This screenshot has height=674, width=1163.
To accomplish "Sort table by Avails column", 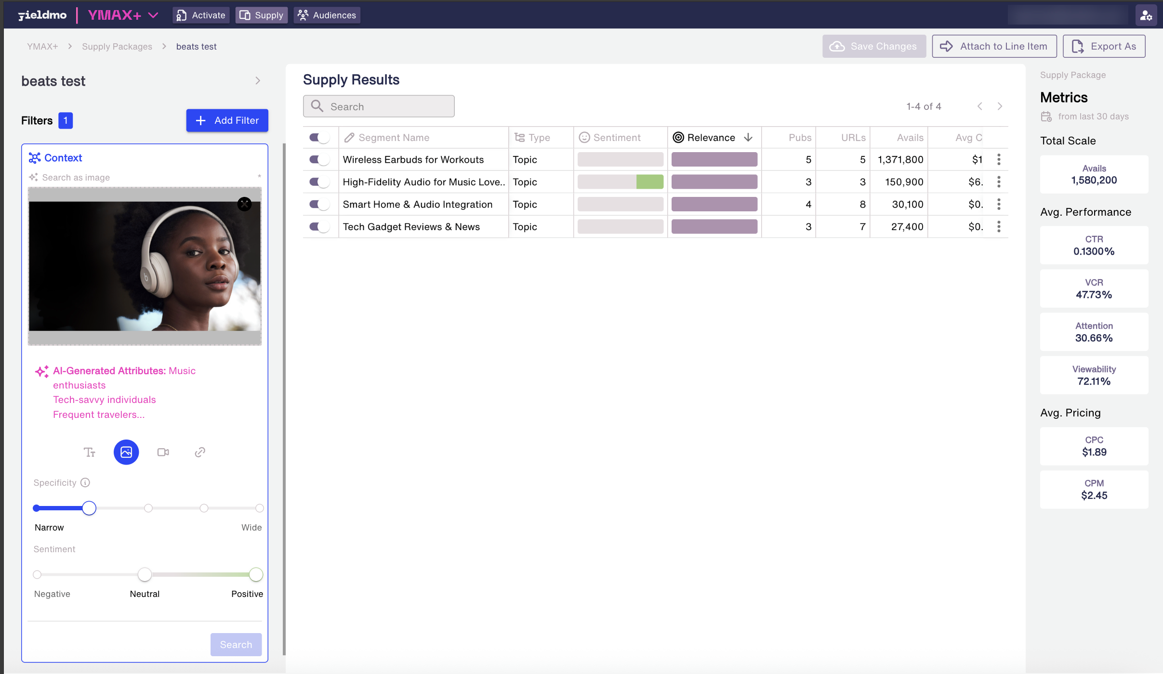I will (910, 138).
